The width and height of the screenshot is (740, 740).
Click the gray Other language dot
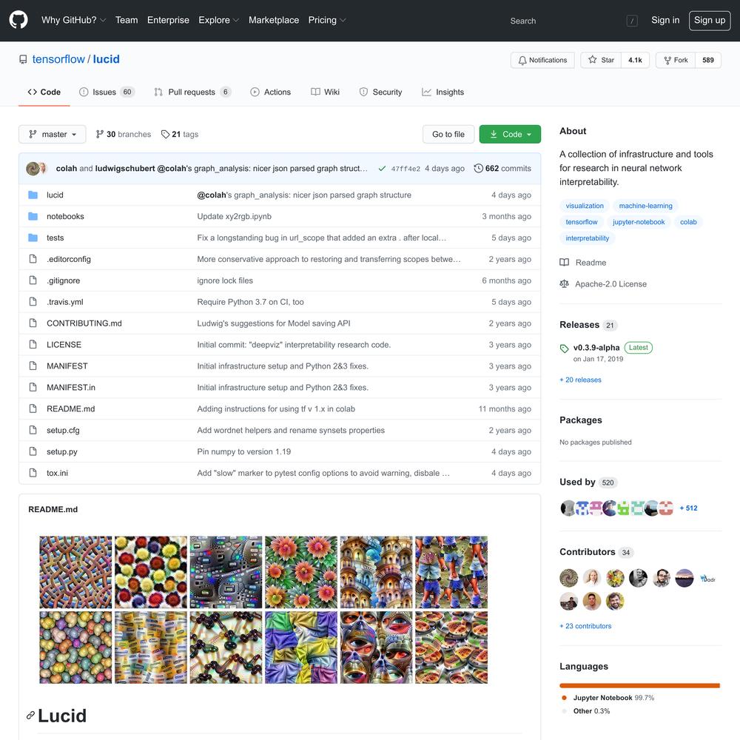coord(564,710)
